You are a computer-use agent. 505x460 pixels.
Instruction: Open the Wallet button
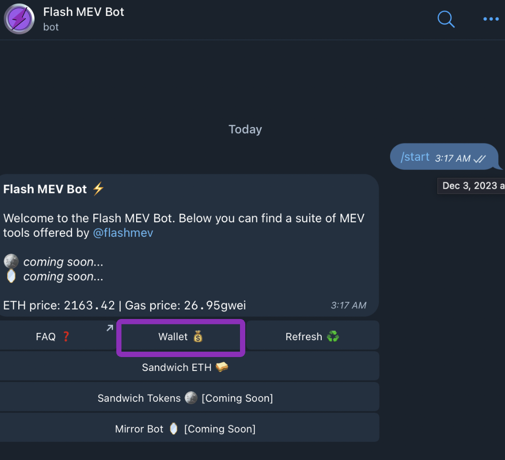click(x=181, y=337)
